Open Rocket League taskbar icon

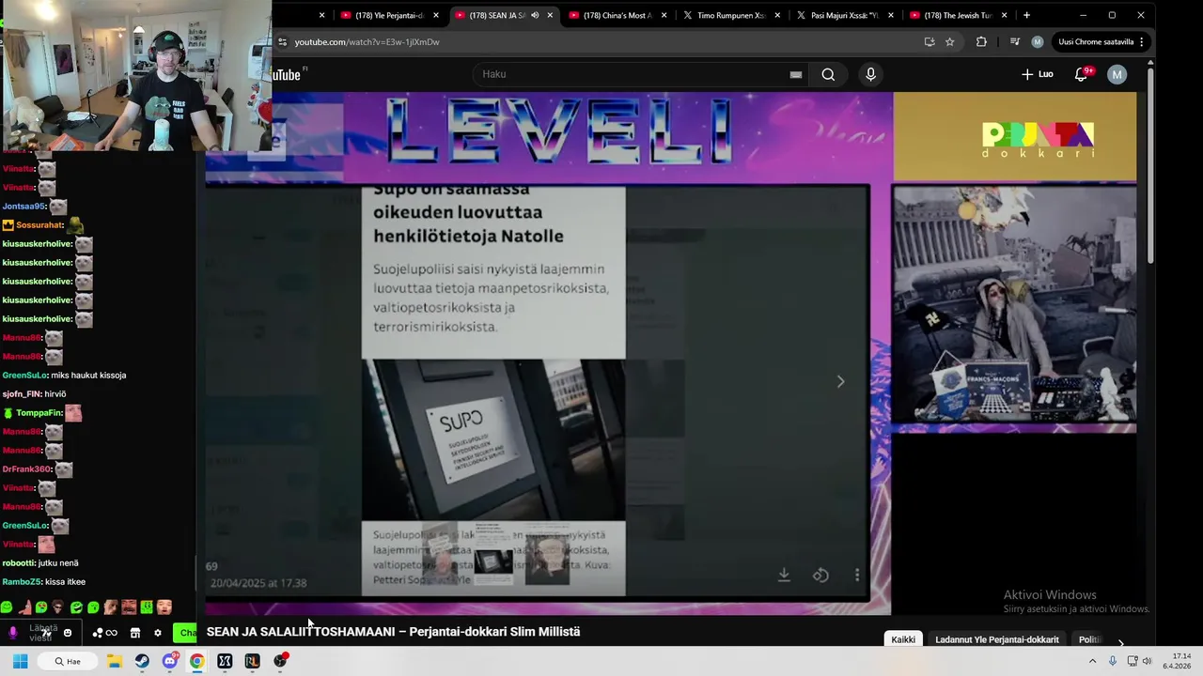coord(252,661)
